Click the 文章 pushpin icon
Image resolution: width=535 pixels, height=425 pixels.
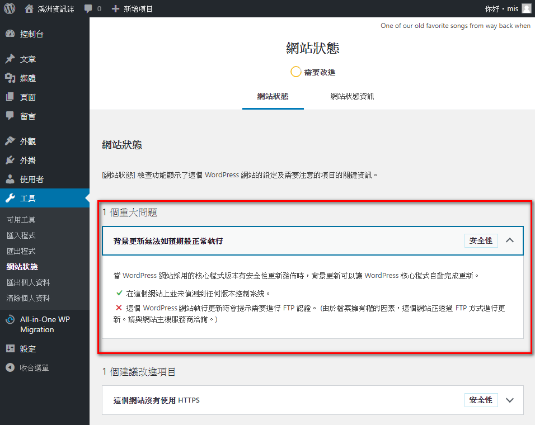click(x=10, y=59)
